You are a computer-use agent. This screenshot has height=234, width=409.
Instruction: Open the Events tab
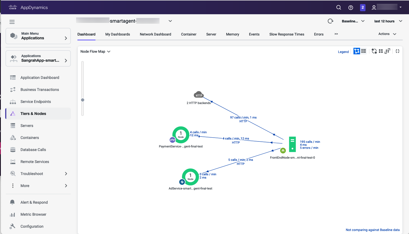(254, 34)
